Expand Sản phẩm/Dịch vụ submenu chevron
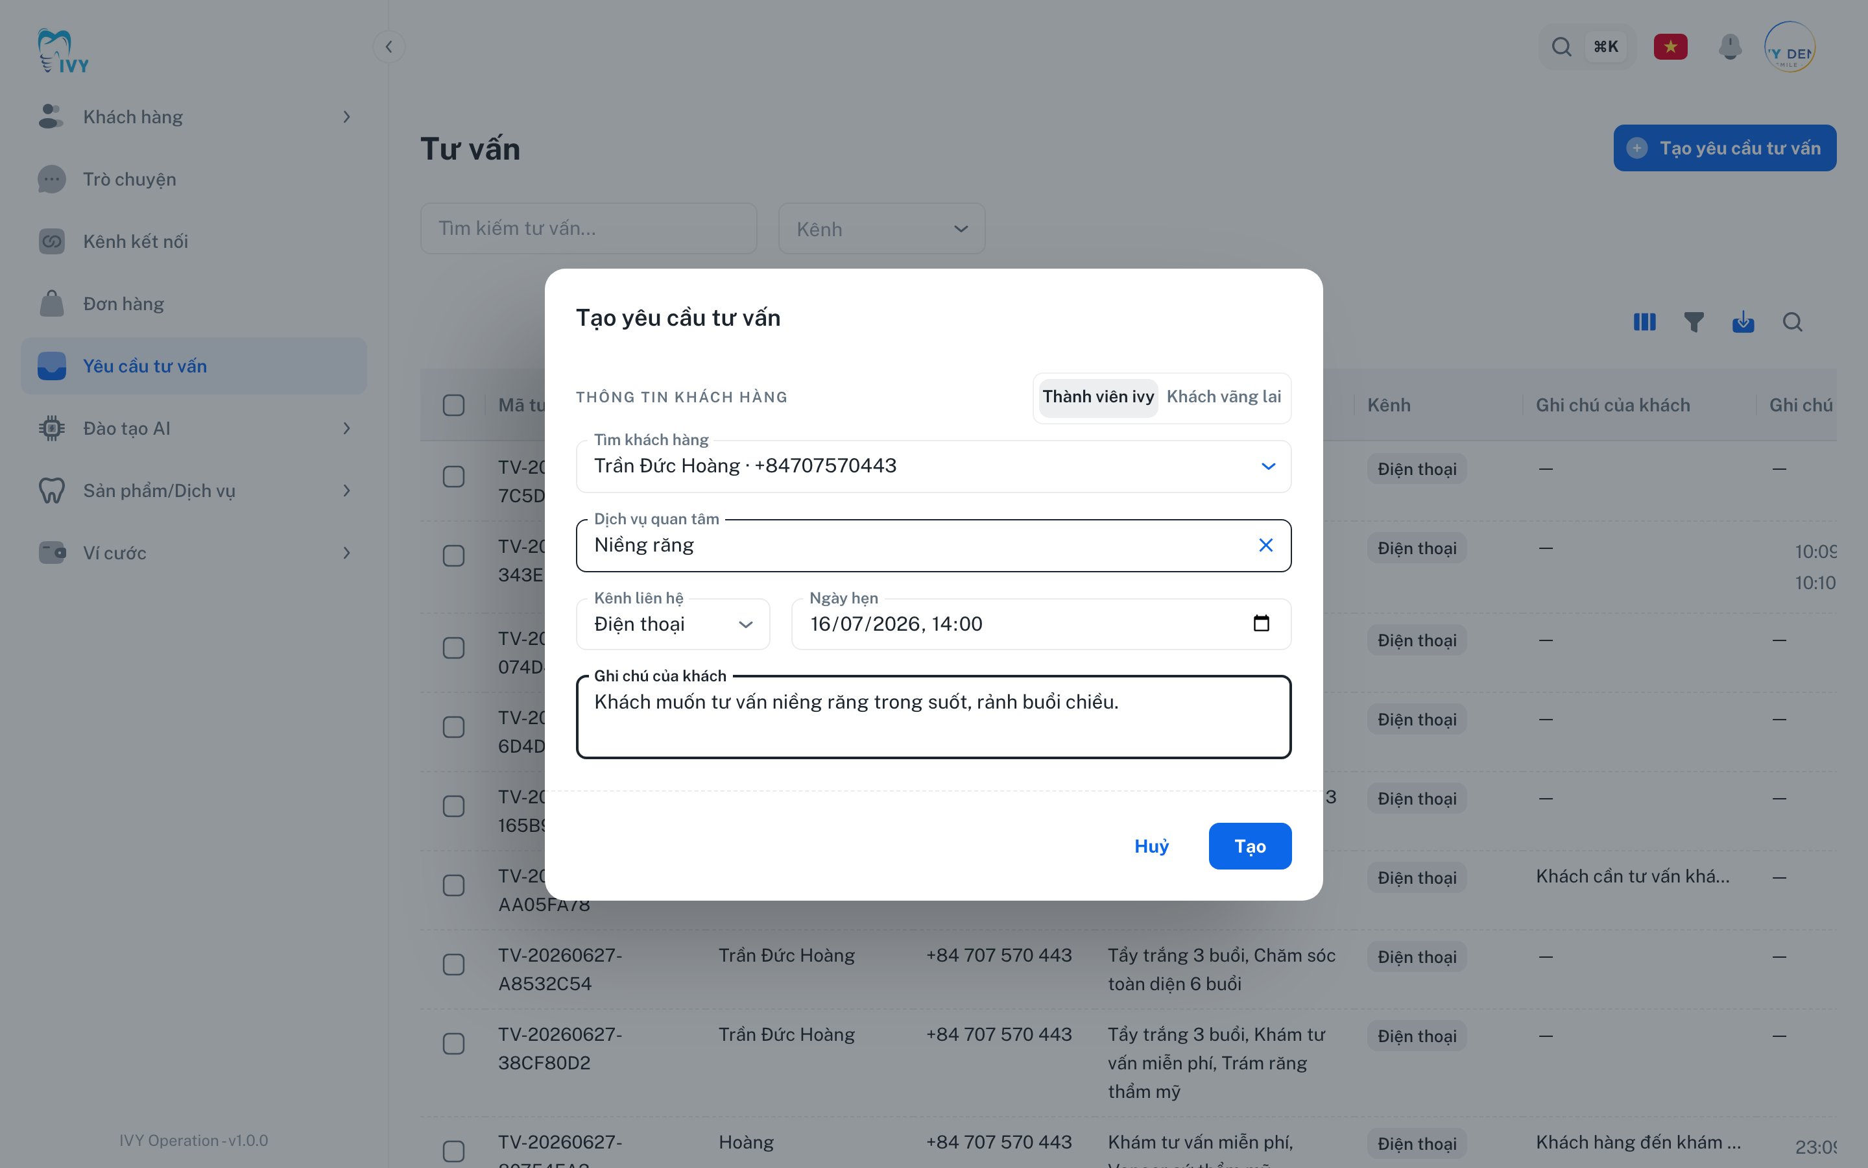Screen dimensions: 1868x1168 coord(346,491)
